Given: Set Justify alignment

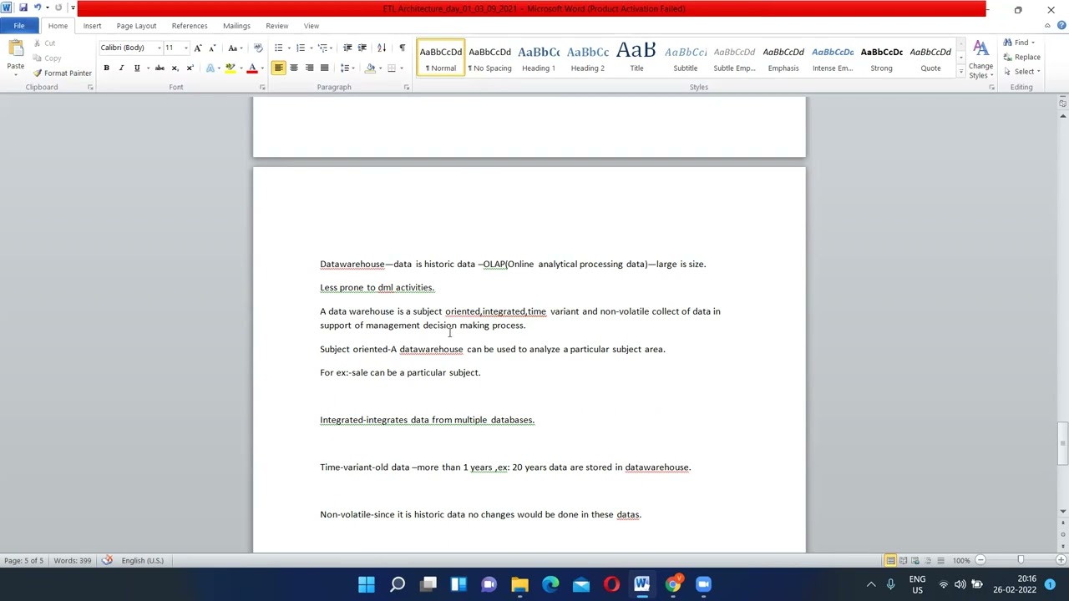Looking at the screenshot, I should pos(324,68).
